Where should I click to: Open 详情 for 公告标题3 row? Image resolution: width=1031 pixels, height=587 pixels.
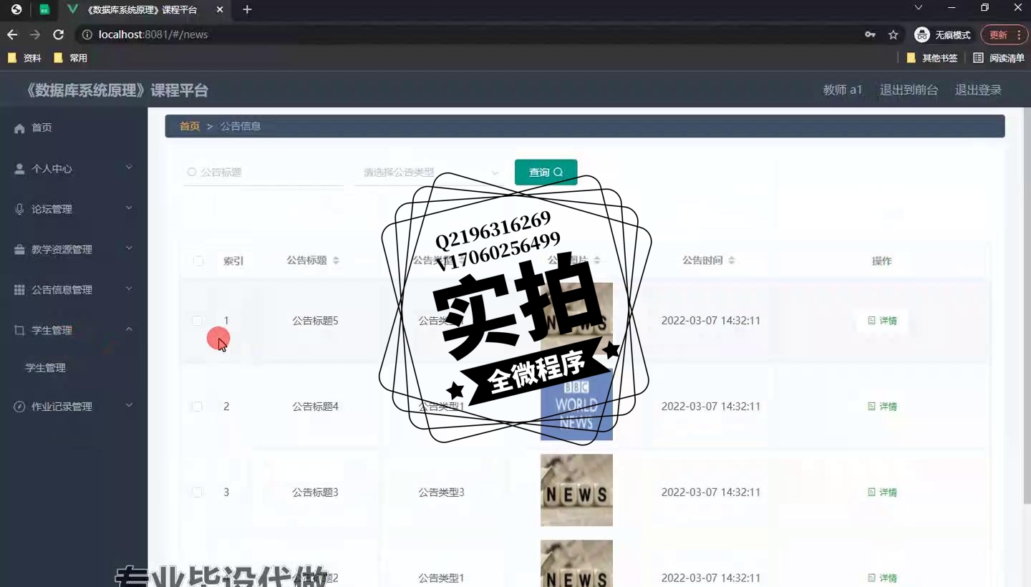click(x=882, y=493)
